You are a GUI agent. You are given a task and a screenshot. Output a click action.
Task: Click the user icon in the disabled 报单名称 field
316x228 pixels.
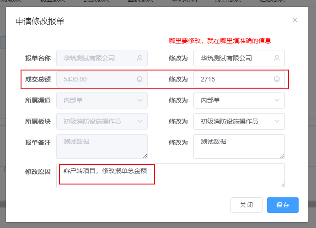[139, 58]
